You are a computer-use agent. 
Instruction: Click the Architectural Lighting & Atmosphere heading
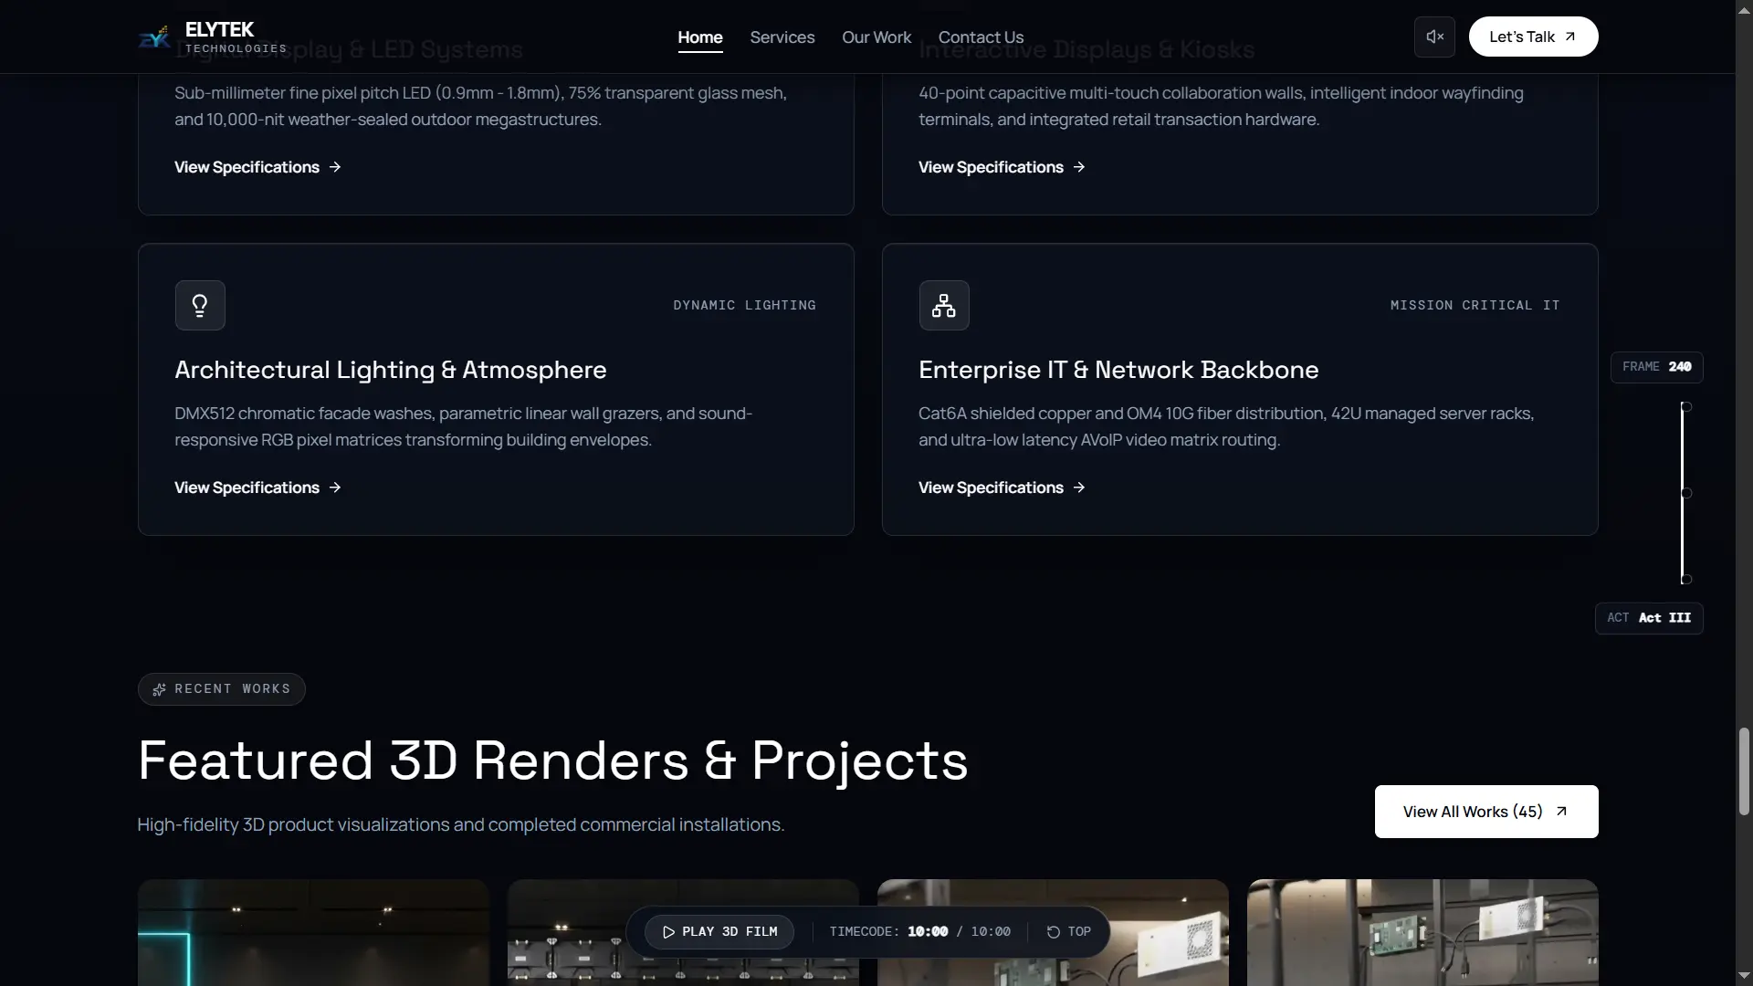391,370
